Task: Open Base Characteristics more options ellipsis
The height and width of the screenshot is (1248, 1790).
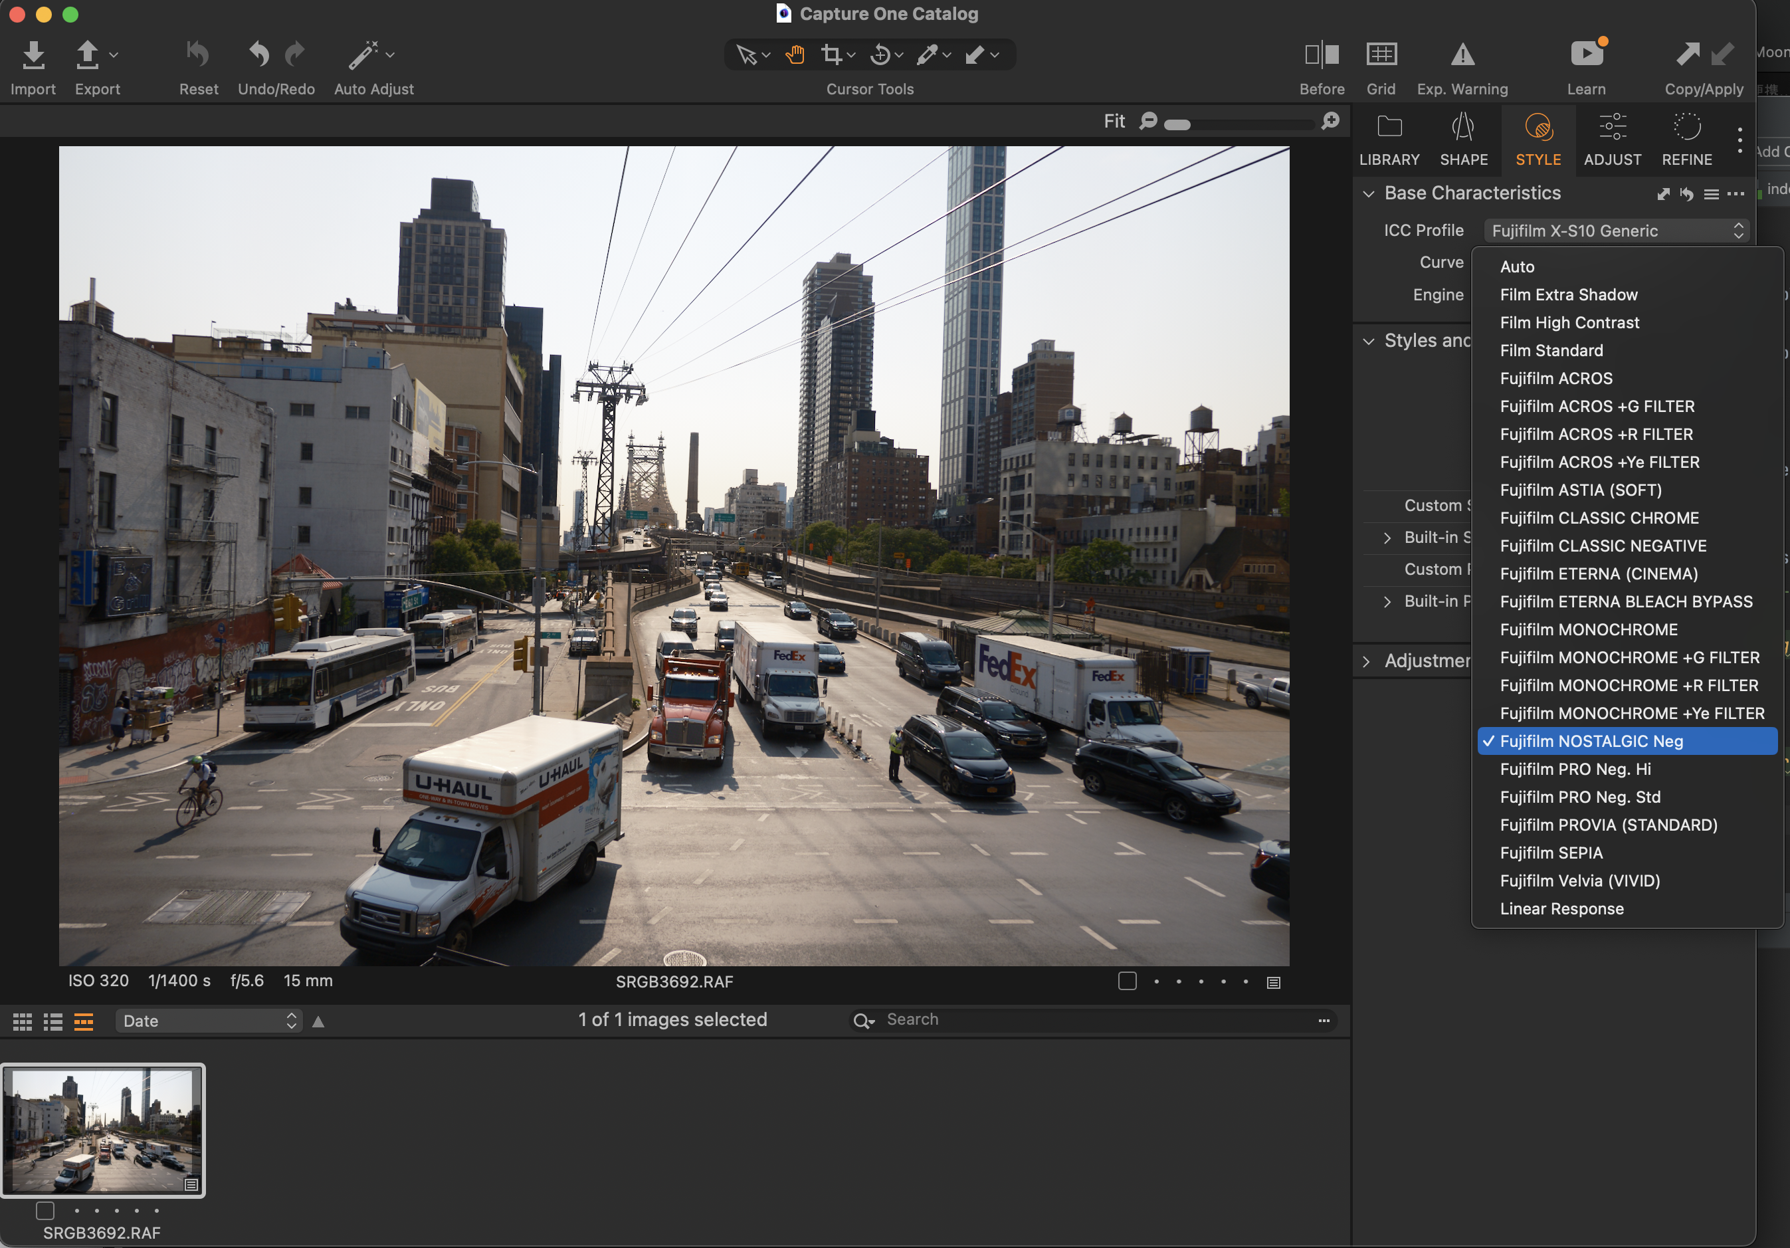Action: pyautogui.click(x=1736, y=194)
